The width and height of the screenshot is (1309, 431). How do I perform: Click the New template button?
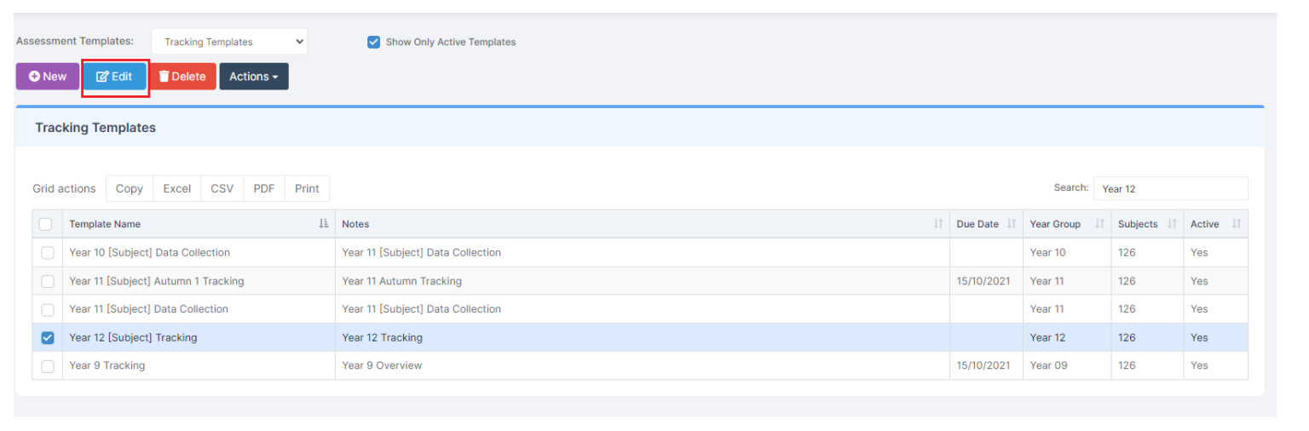(x=48, y=77)
